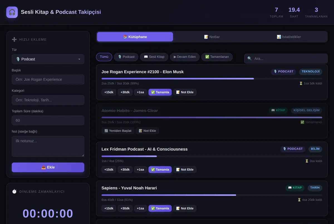The height and width of the screenshot is (224, 334).
Task: Add 30 minutes to Sapiens
Action: (125, 208)
